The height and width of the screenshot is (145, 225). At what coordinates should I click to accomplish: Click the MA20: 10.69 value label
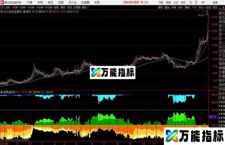[59, 12]
